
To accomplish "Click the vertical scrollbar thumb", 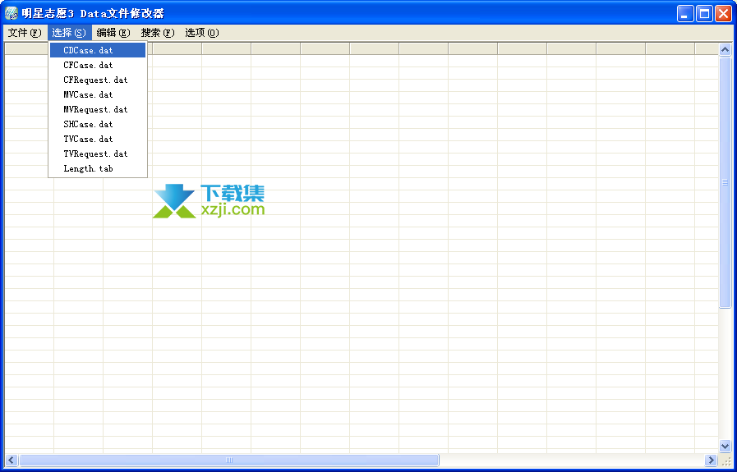I will tap(725, 182).
